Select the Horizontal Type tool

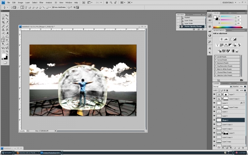[x=7, y=41]
